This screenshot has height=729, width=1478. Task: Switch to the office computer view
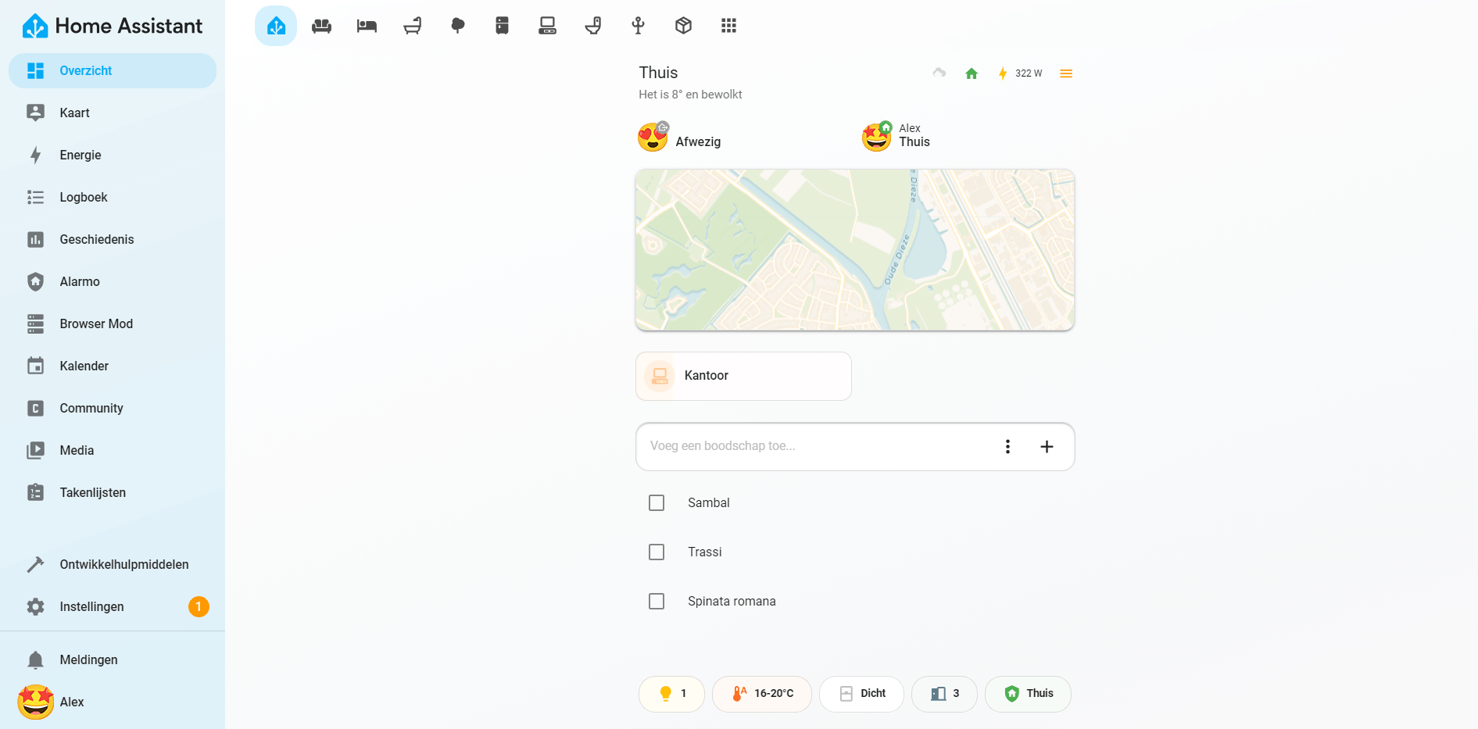click(548, 25)
